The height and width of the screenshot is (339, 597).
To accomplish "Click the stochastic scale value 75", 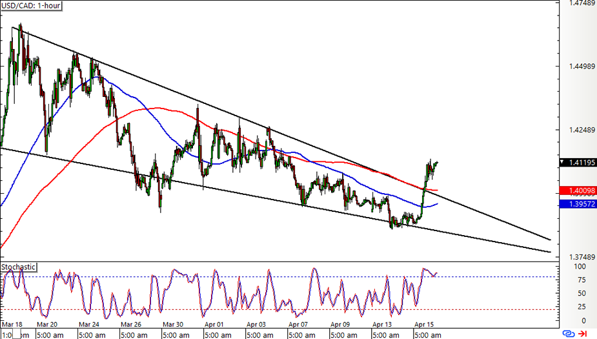I will [x=582, y=280].
